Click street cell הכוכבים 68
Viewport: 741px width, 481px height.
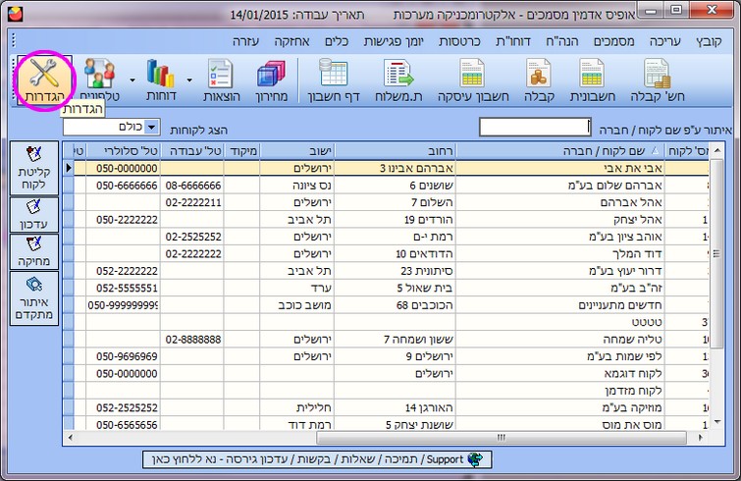point(396,305)
